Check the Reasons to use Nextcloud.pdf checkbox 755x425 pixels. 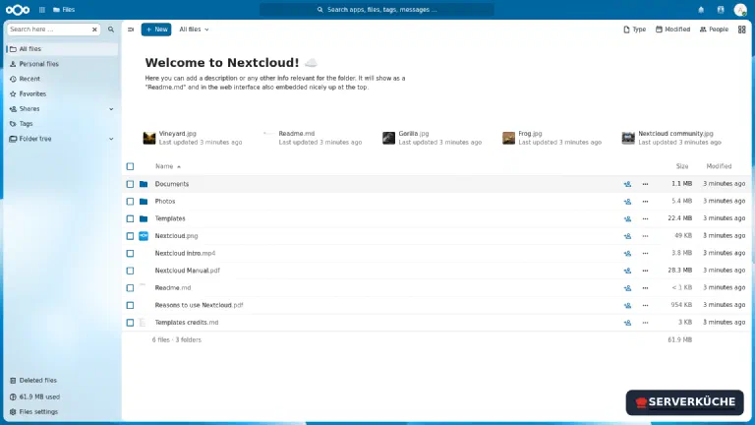[x=130, y=306]
